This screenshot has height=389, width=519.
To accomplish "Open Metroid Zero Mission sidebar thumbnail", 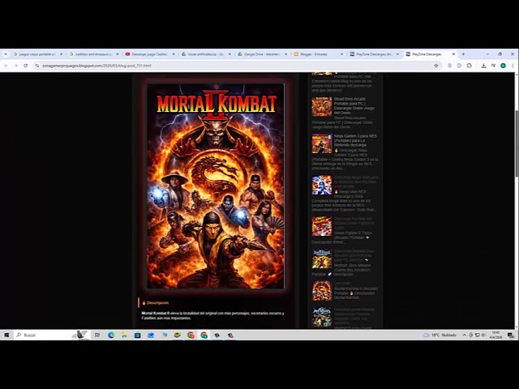I will point(321,259).
